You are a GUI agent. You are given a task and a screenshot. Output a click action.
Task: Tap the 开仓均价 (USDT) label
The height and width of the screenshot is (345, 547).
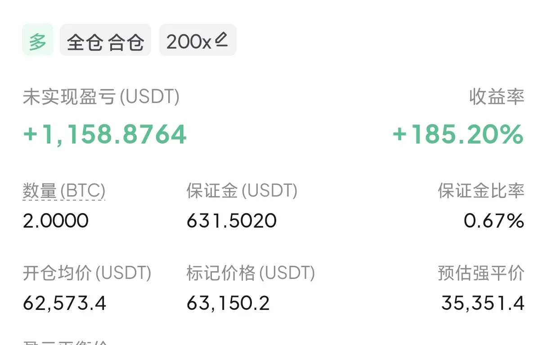87,273
